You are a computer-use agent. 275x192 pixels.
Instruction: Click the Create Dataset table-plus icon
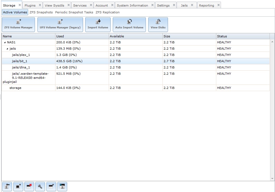(x=51, y=187)
